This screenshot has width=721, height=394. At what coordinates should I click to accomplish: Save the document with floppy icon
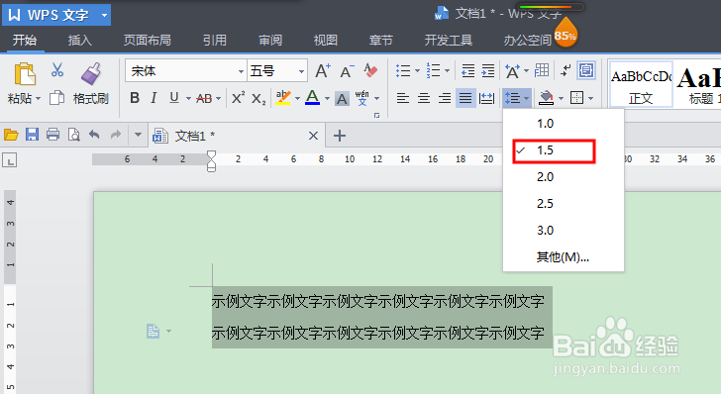32,135
